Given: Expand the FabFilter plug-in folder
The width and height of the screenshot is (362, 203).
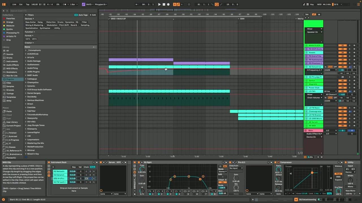Looking at the screenshot, I should point(26,111).
